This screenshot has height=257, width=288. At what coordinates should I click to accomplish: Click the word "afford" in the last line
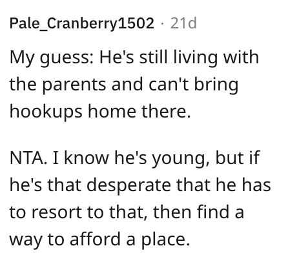point(96,239)
